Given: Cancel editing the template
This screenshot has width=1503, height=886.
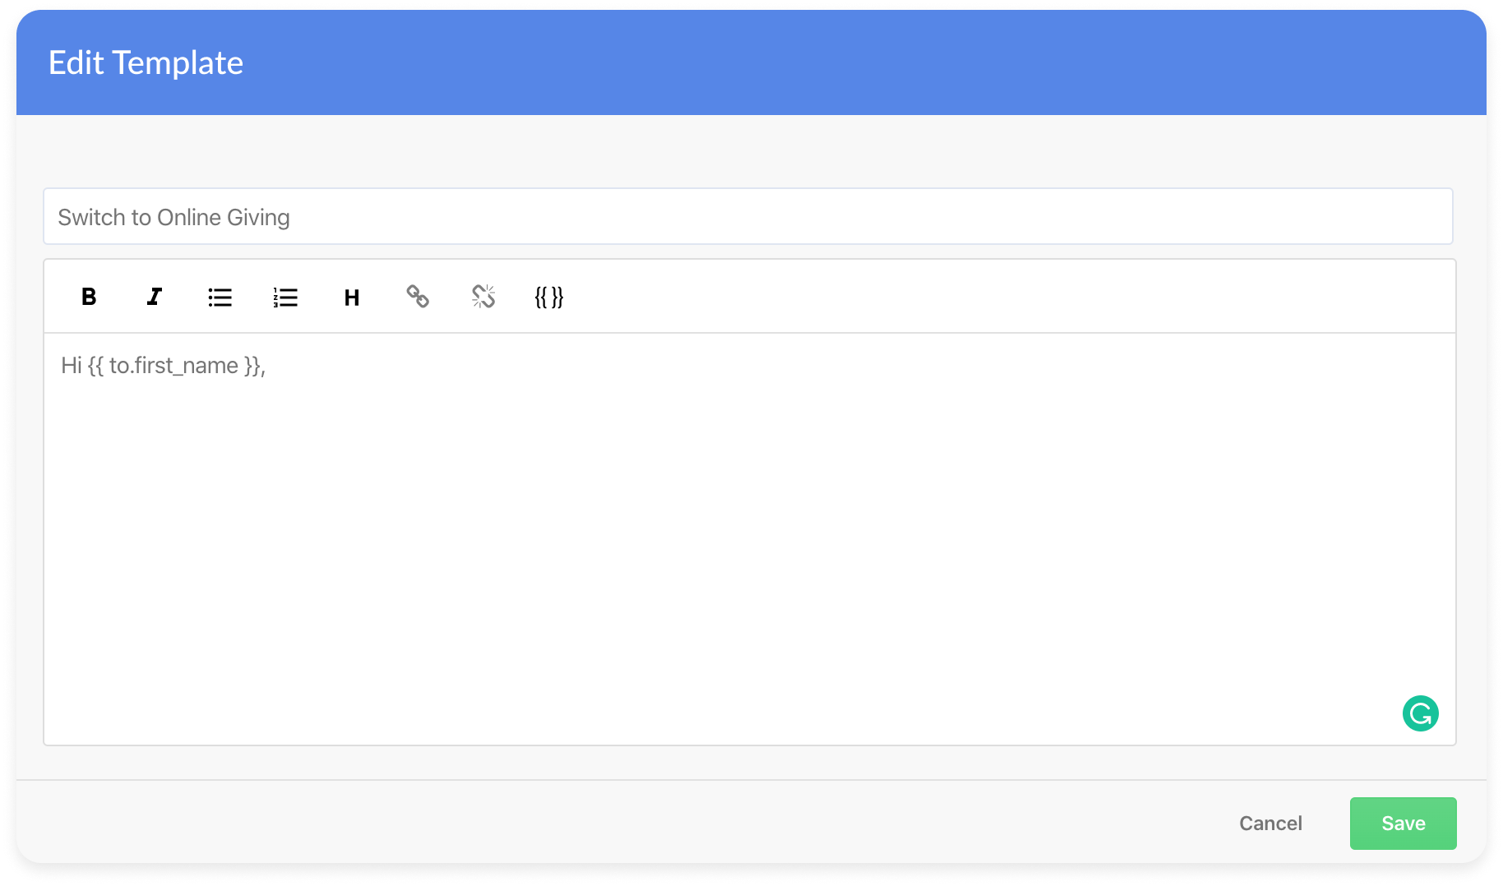Looking at the screenshot, I should [x=1270, y=823].
